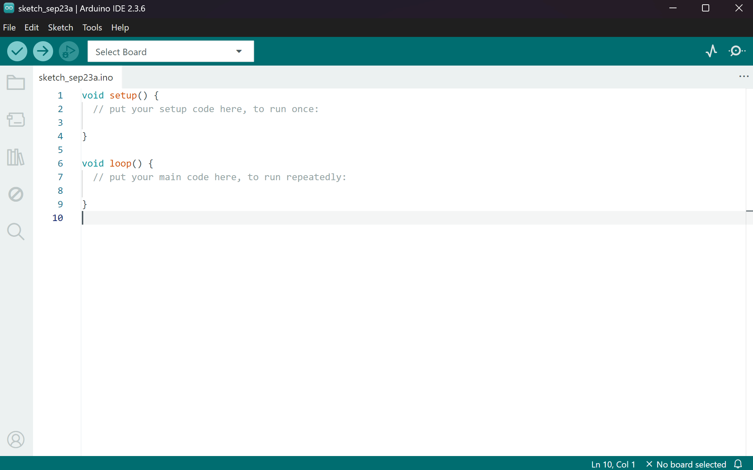Click Ln 10, Col 1 in the status bar
Image resolution: width=753 pixels, height=470 pixels.
tap(613, 464)
